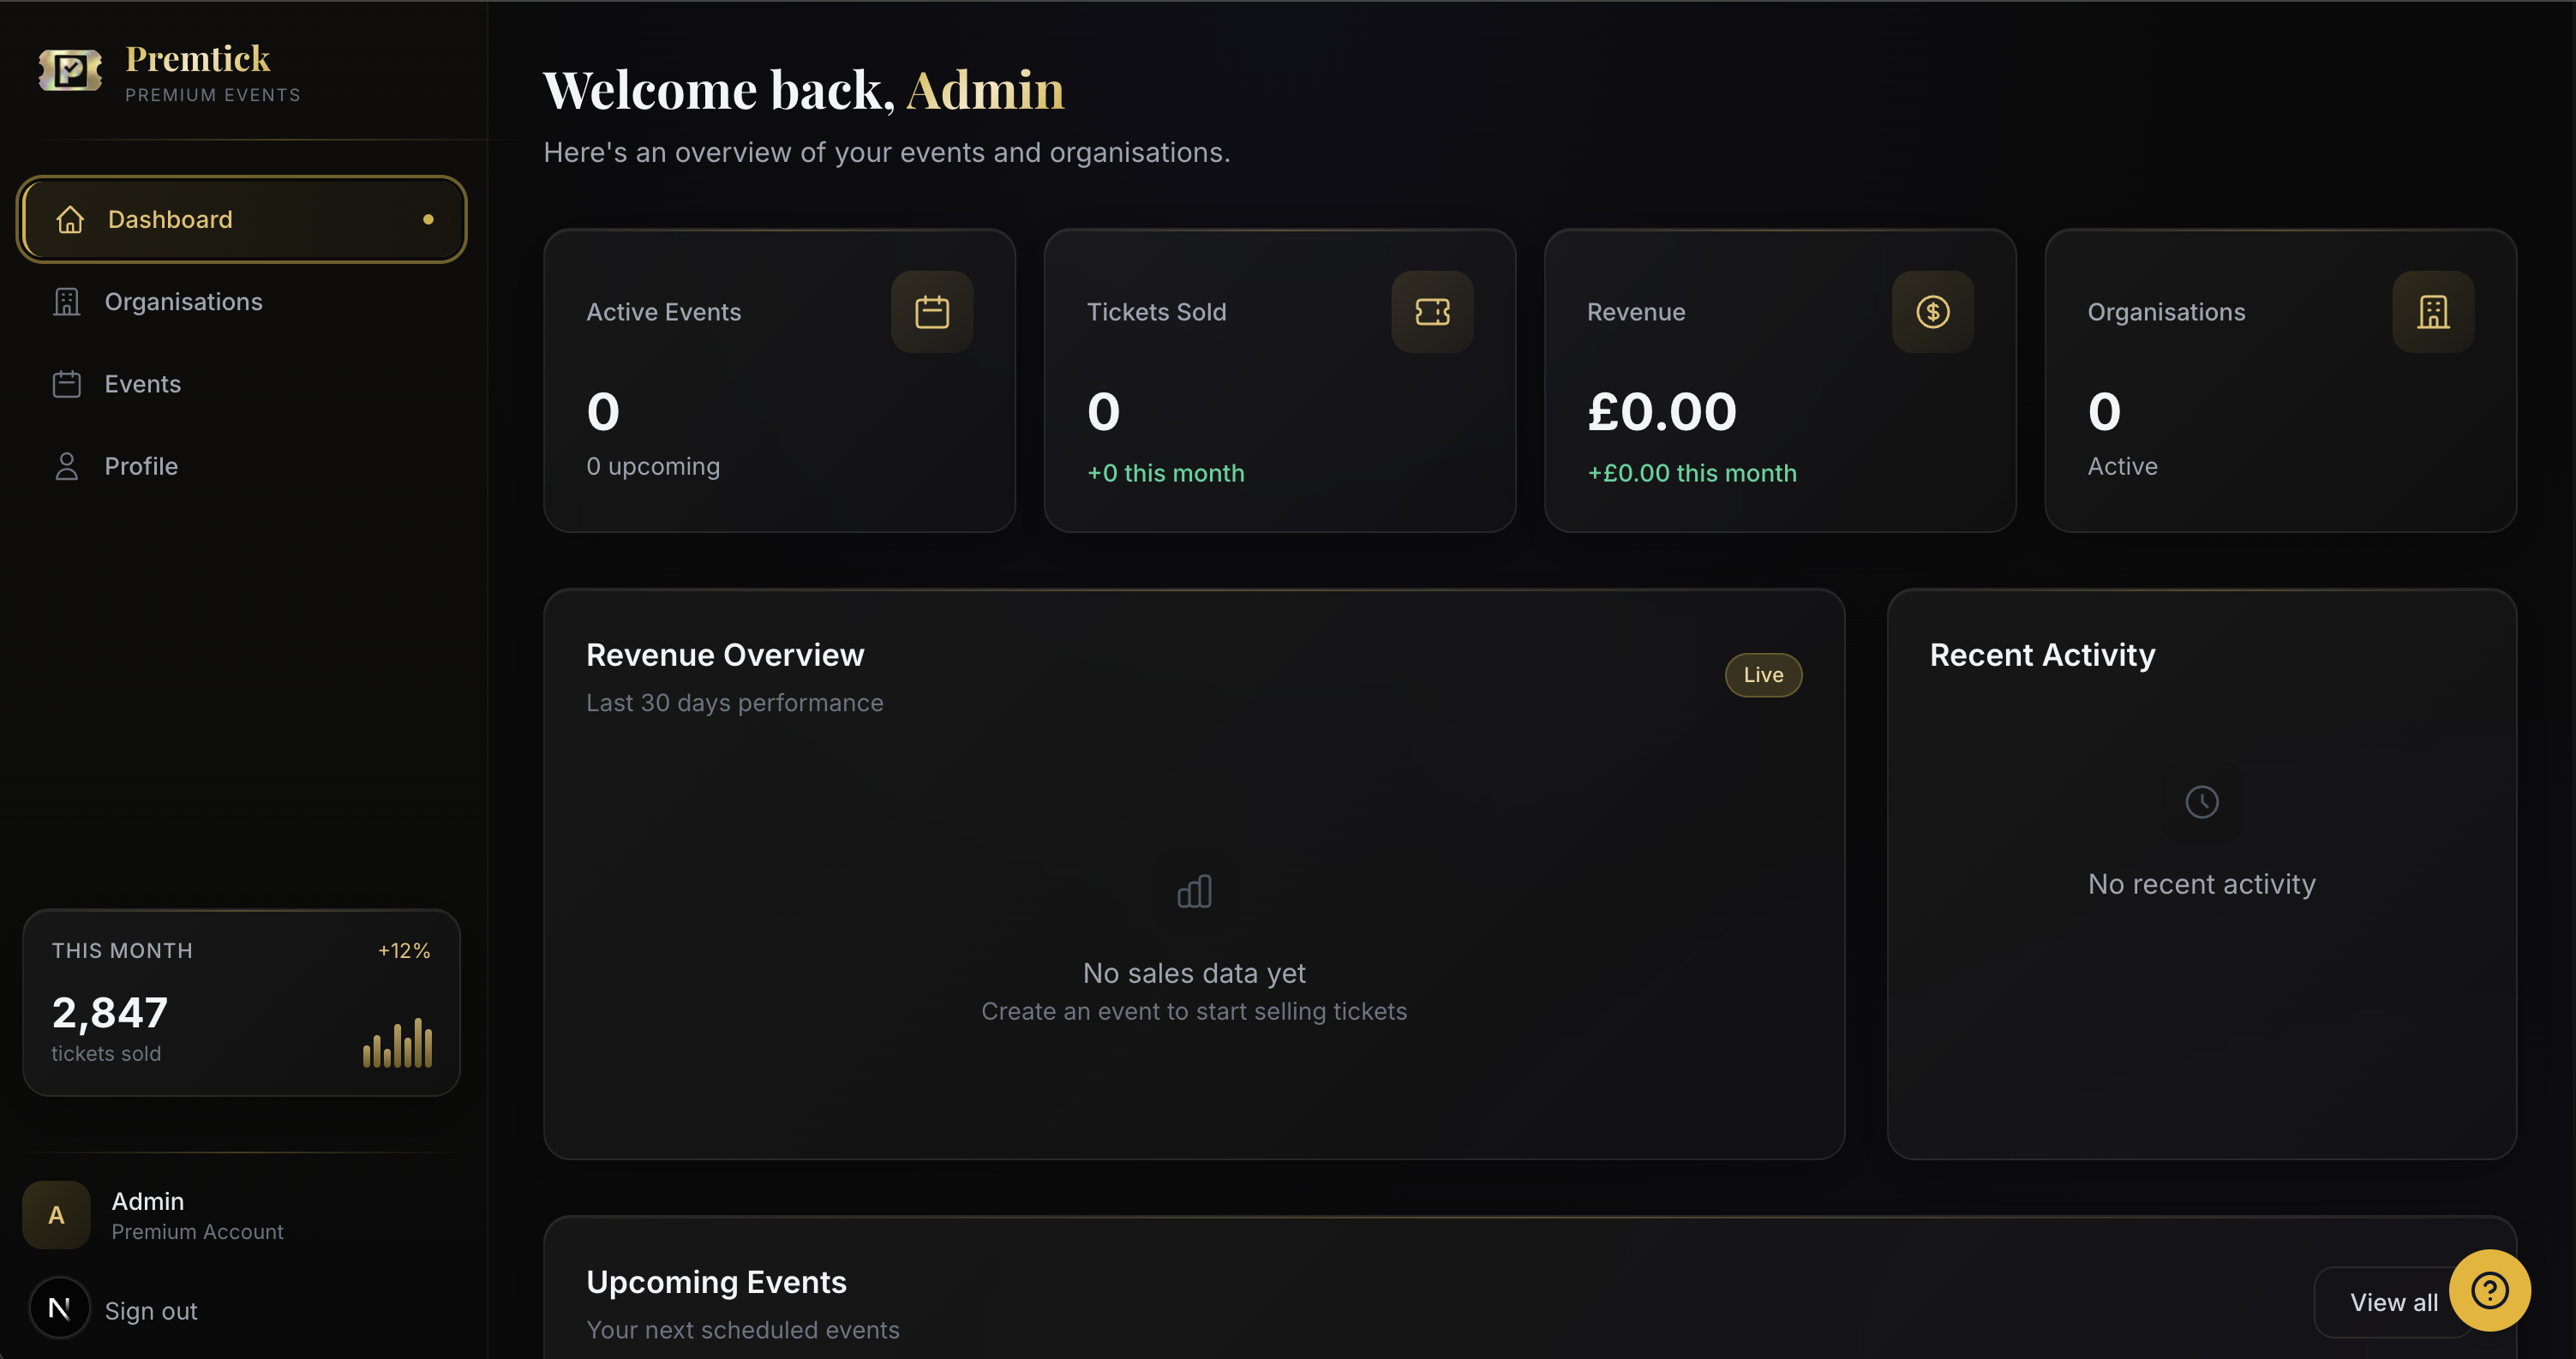Viewport: 2576px width, 1359px height.
Task: Click the +12% monthly stats indicator
Action: (x=404, y=950)
